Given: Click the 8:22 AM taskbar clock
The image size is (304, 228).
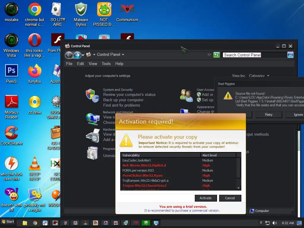Looking at the screenshot, I should click(288, 223).
